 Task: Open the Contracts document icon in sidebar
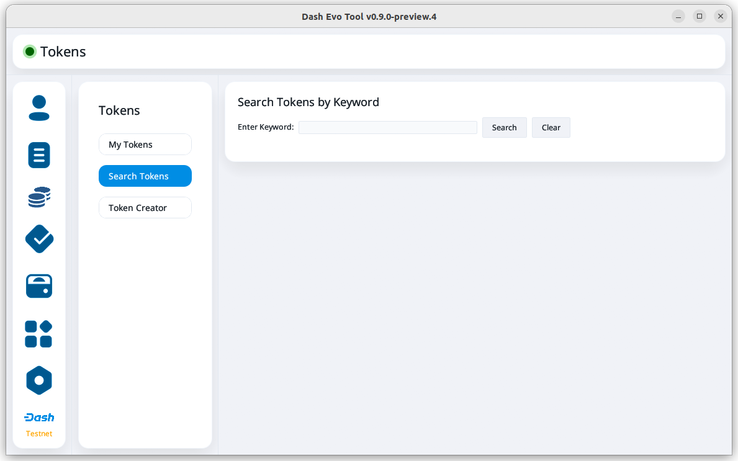click(x=39, y=154)
